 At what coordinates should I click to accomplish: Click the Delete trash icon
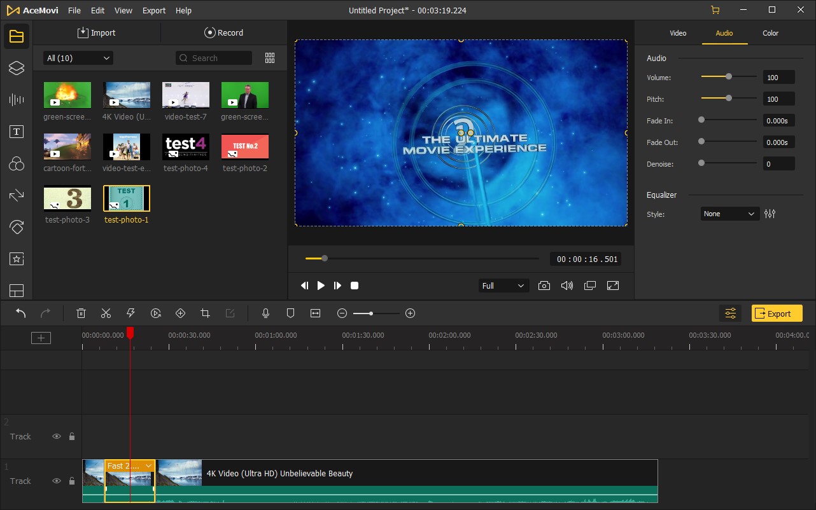(81, 313)
